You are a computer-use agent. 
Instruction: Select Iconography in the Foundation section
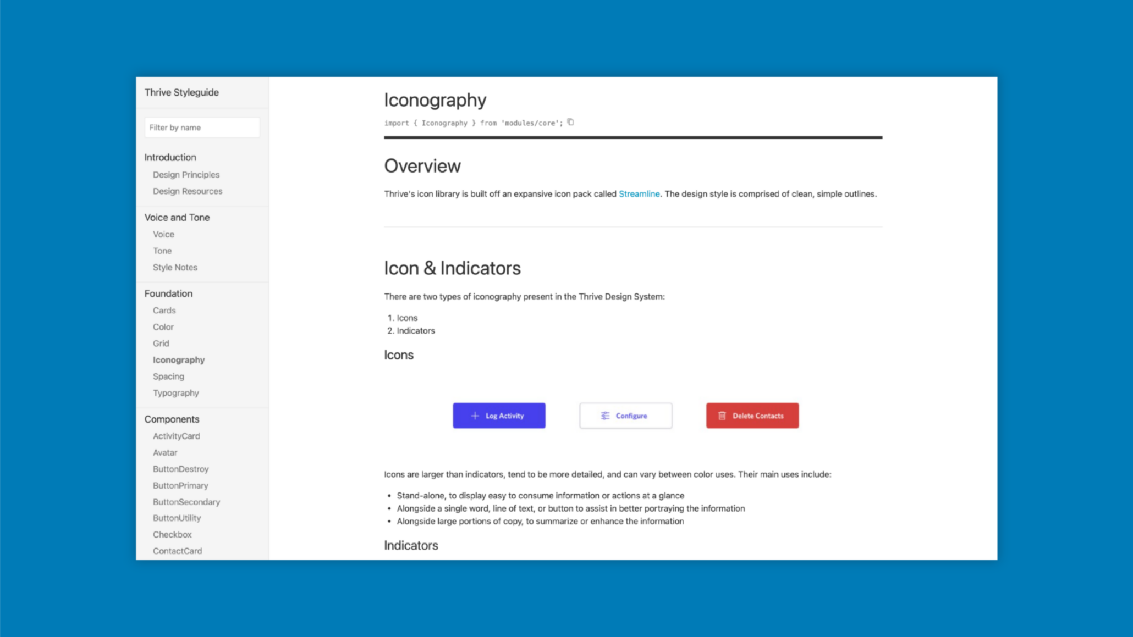click(178, 359)
